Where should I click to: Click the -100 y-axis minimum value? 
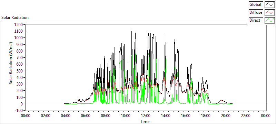(19, 111)
